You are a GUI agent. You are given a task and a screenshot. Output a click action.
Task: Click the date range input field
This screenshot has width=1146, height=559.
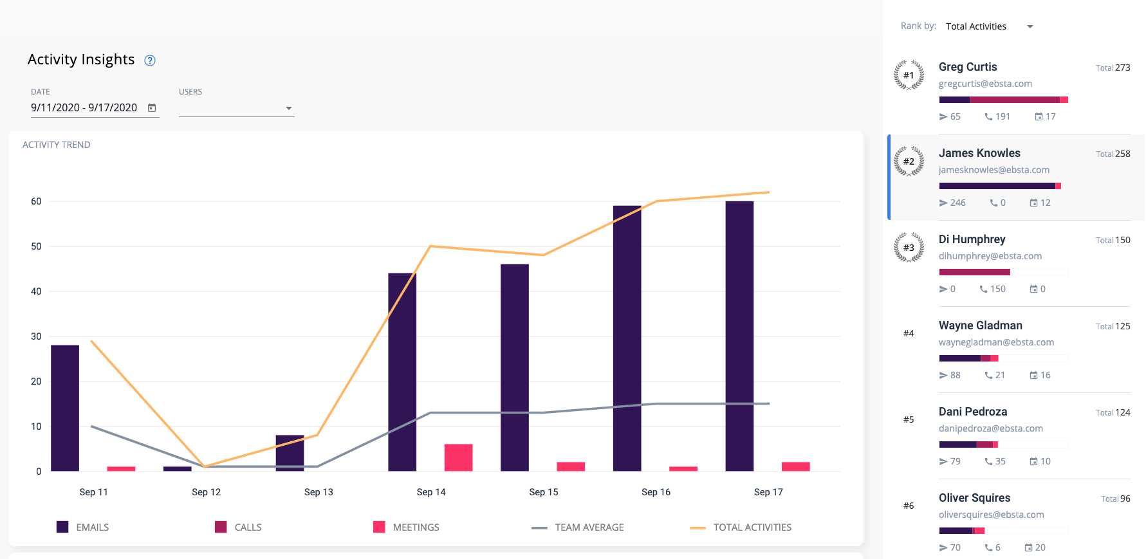pyautogui.click(x=84, y=108)
